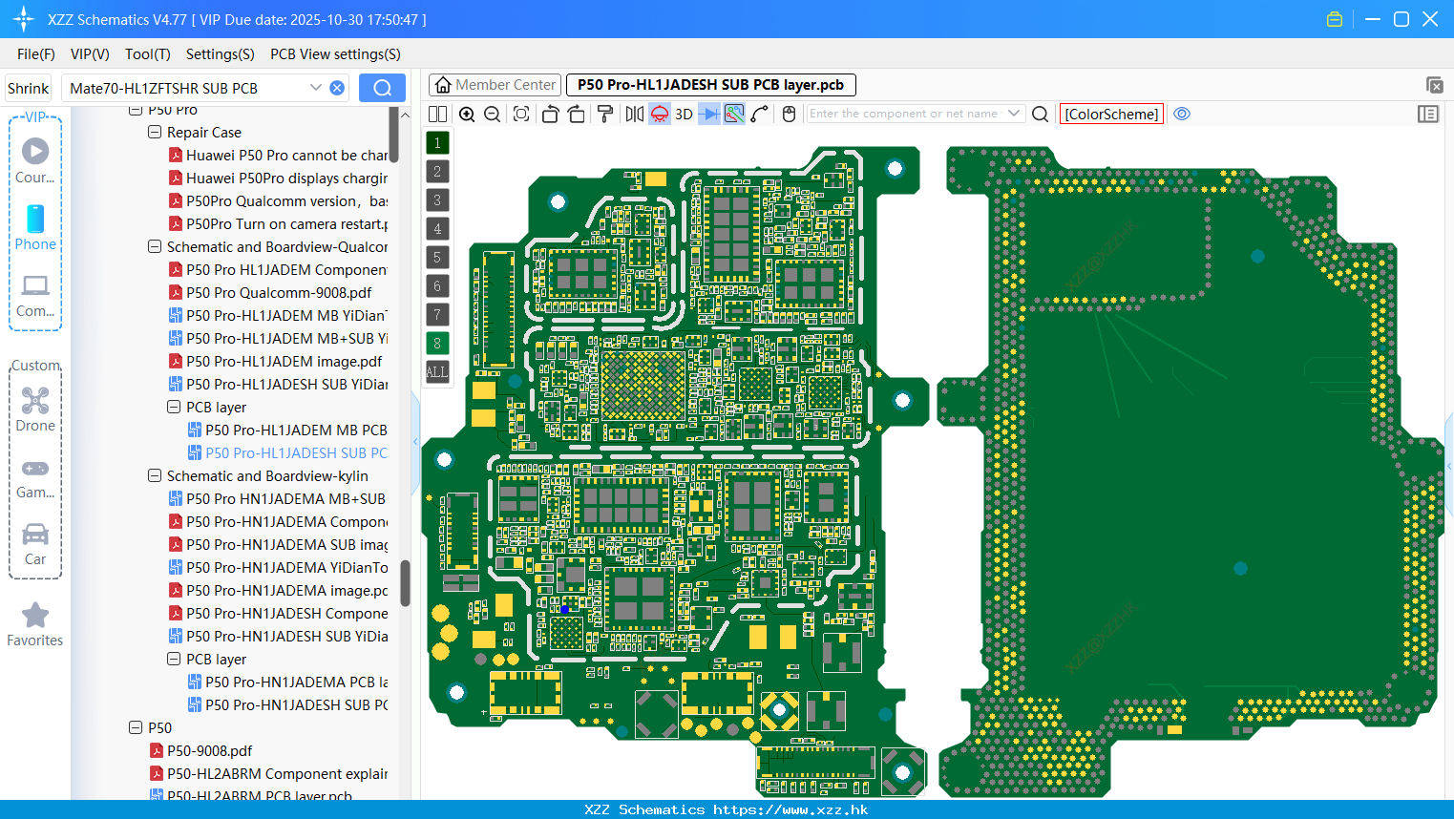Zoom in on the PCB view
Viewport: 1454px width, 819px height.
(x=467, y=114)
